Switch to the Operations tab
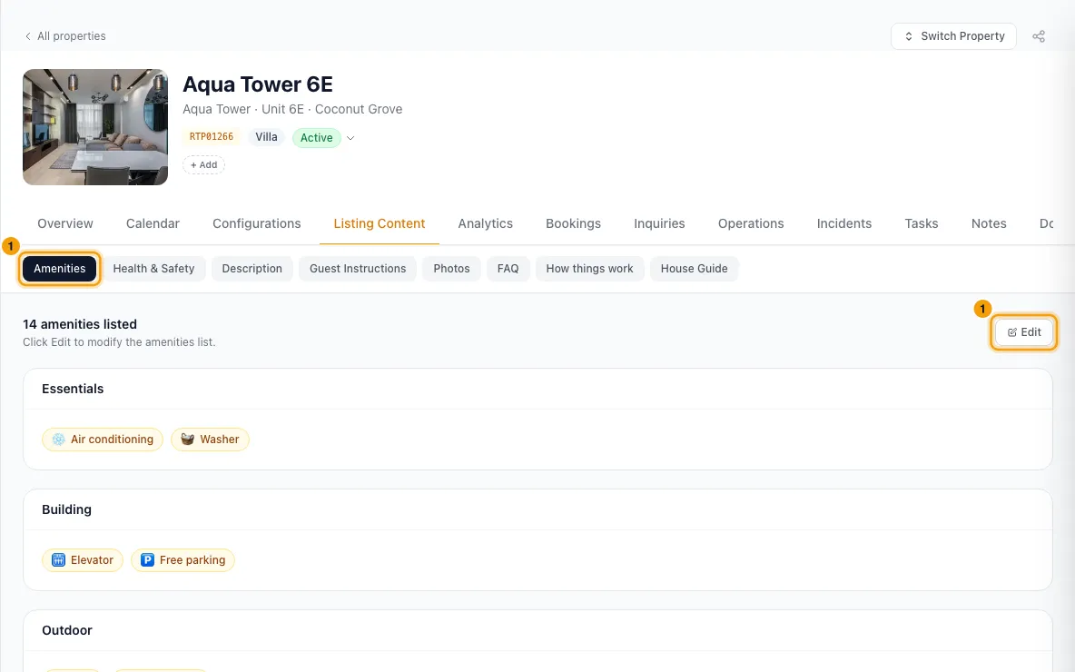The width and height of the screenshot is (1075, 672). click(751, 223)
